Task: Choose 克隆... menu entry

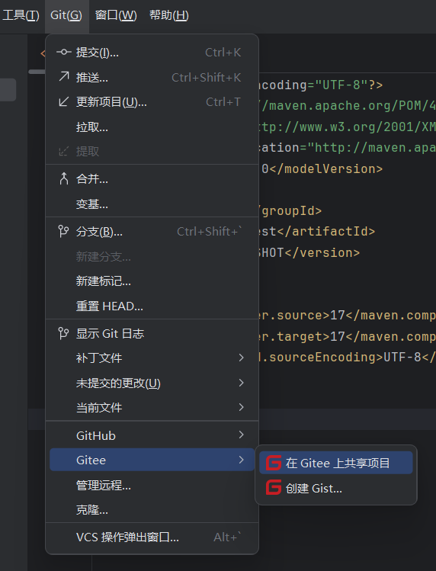Action: click(152, 510)
